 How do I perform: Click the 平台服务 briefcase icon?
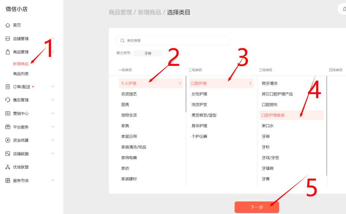(x=8, y=127)
